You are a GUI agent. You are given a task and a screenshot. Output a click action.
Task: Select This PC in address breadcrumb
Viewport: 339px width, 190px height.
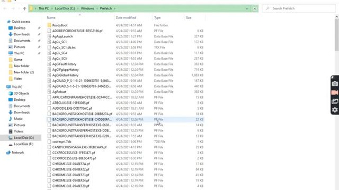pos(43,8)
